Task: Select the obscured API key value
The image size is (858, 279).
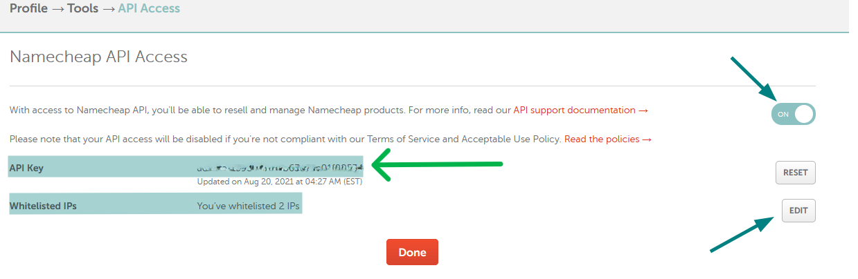Action: [x=280, y=168]
